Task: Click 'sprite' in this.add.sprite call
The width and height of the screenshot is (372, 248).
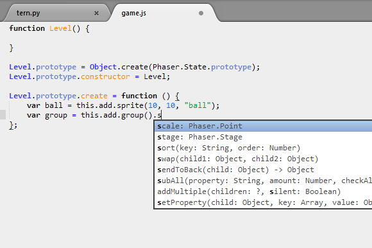Action: coord(130,106)
